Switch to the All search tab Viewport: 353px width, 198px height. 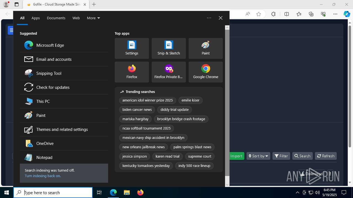22,18
